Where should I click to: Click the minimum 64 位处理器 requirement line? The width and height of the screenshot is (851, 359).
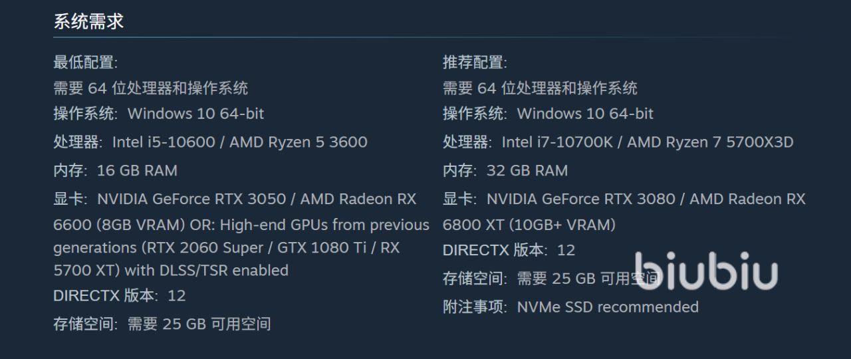[x=150, y=88]
